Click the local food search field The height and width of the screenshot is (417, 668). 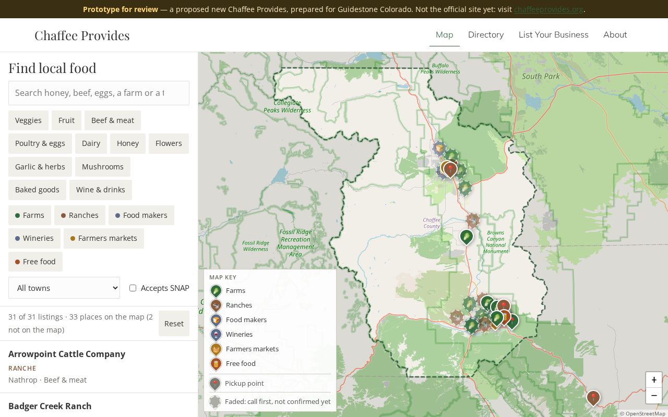pyautogui.click(x=99, y=93)
